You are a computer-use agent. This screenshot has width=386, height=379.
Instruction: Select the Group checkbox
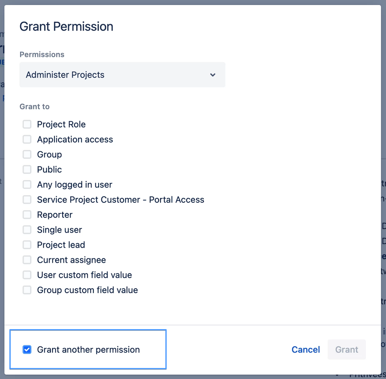click(x=27, y=154)
